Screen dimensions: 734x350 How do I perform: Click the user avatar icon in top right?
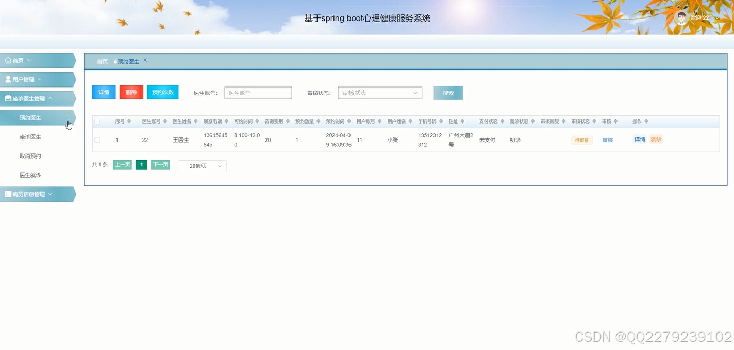[x=679, y=17]
